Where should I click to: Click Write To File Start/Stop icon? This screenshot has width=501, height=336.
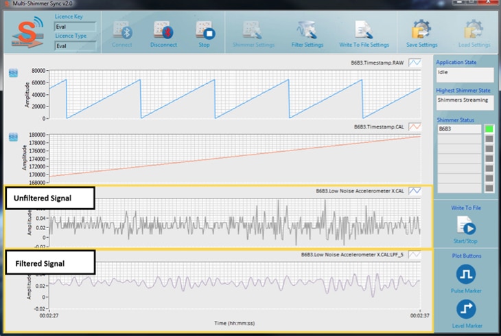[466, 225]
